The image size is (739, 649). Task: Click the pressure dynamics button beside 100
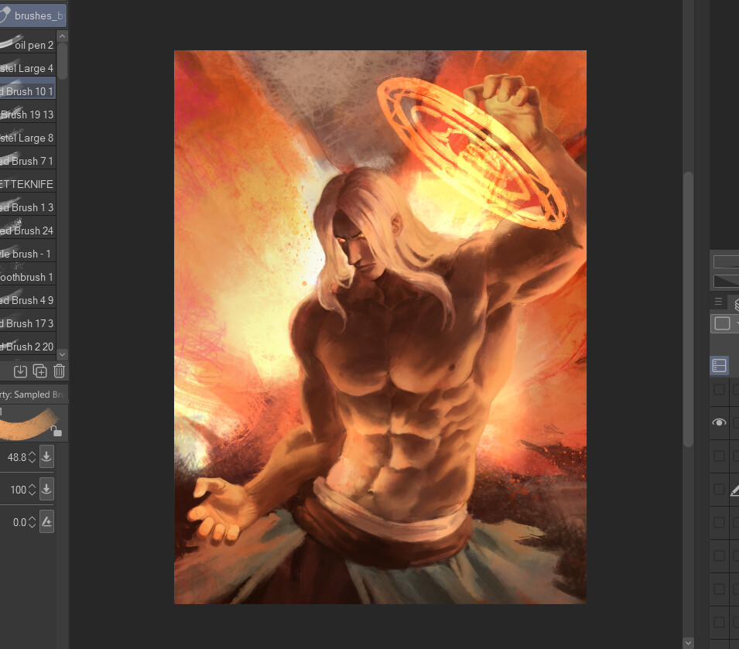pyautogui.click(x=46, y=490)
